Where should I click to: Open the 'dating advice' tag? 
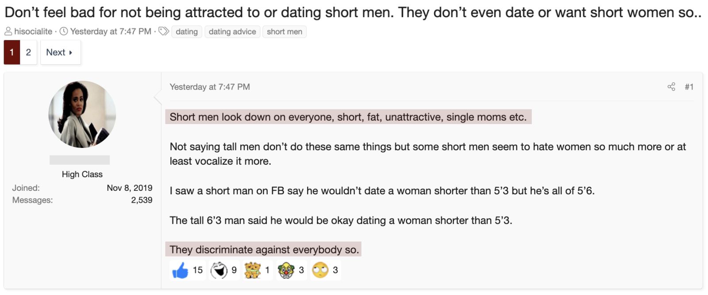(x=232, y=32)
